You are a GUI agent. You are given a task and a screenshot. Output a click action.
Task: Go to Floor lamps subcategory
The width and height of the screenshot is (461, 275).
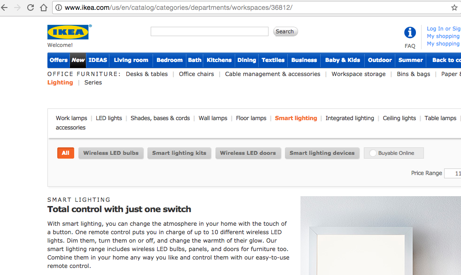click(251, 118)
